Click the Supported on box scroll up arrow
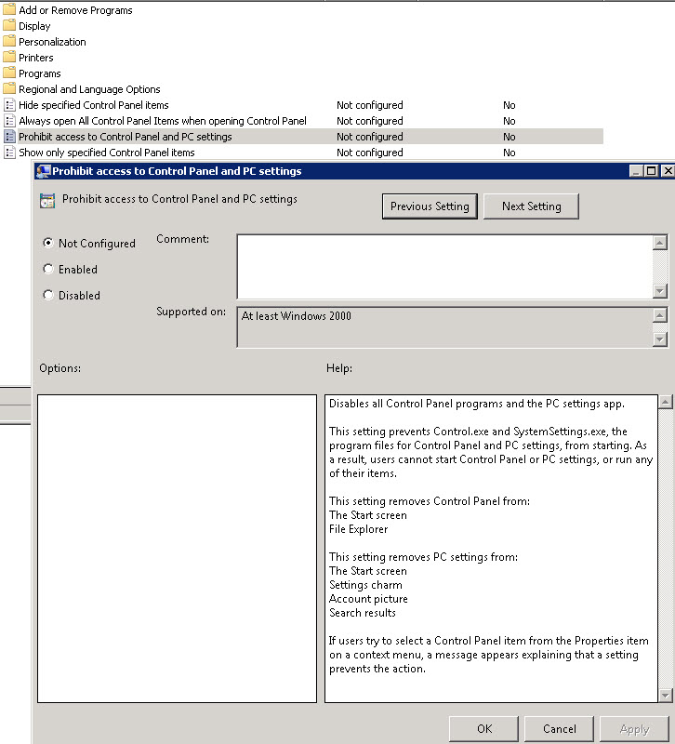This screenshot has height=744, width=675. tap(660, 315)
